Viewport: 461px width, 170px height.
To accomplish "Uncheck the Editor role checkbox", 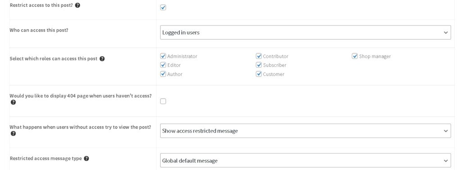I will coord(163,65).
